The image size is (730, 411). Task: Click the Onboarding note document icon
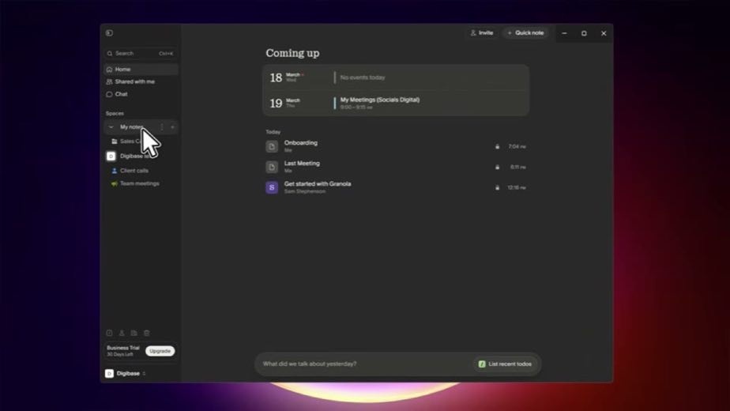tap(272, 146)
